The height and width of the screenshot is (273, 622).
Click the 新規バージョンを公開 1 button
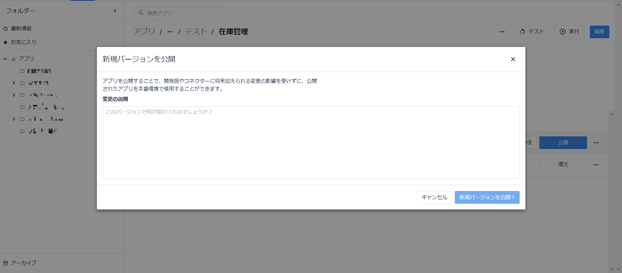pyautogui.click(x=486, y=197)
